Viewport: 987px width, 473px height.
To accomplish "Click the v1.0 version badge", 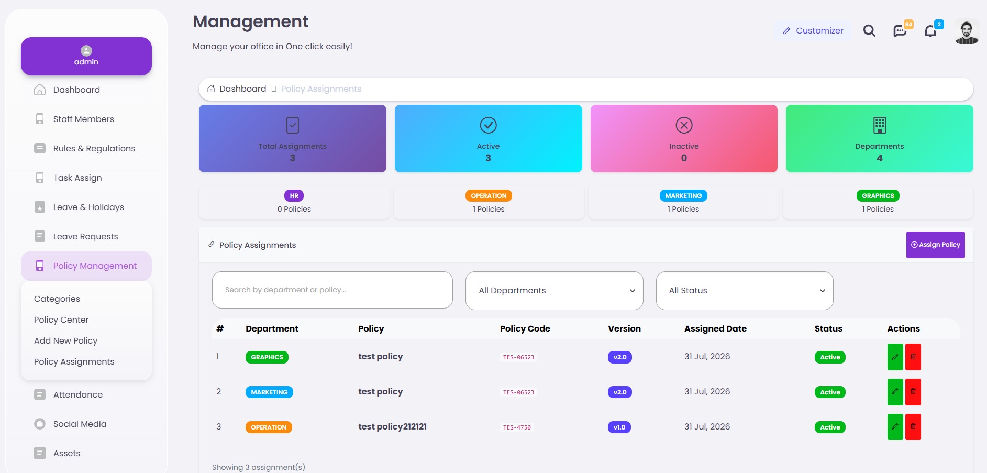I will tap(619, 427).
